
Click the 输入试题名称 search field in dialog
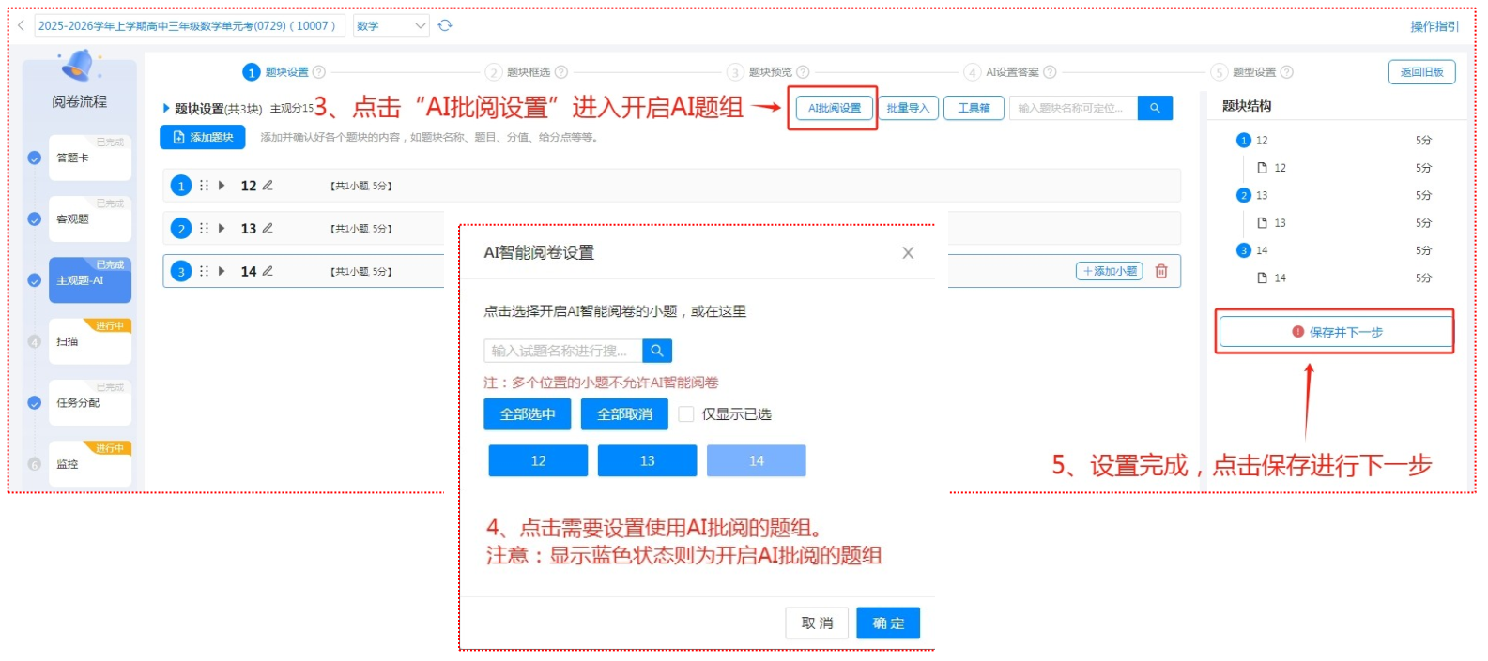(563, 351)
